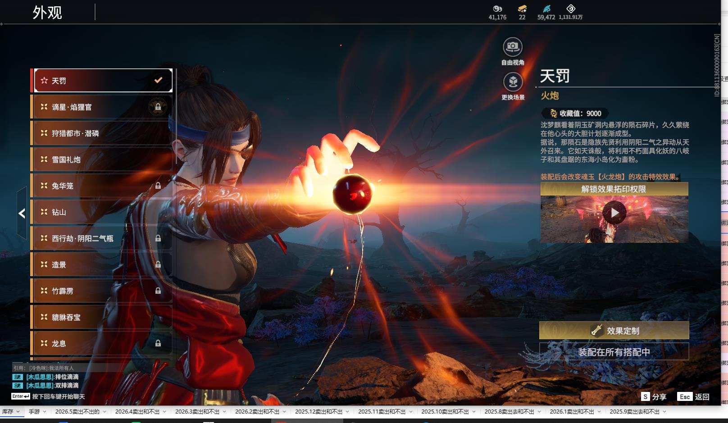Screen dimensions: 728x423
Task: Click the lock icon on 兔华笼 row
Action: [x=158, y=186]
